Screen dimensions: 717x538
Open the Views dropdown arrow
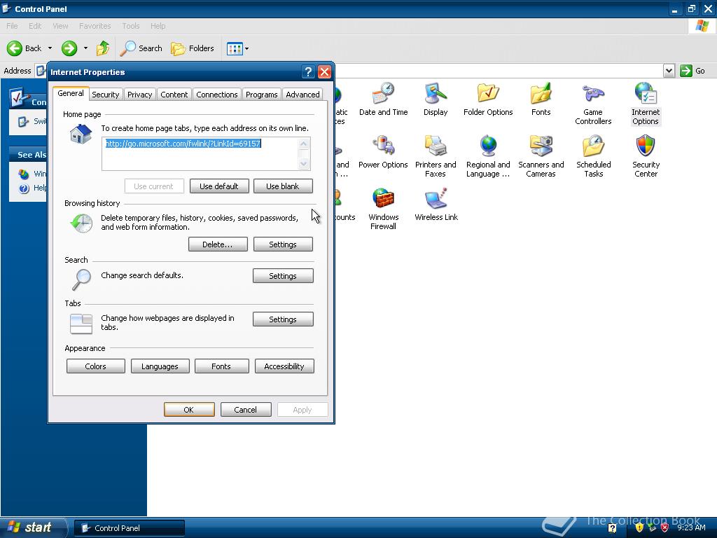click(x=247, y=48)
